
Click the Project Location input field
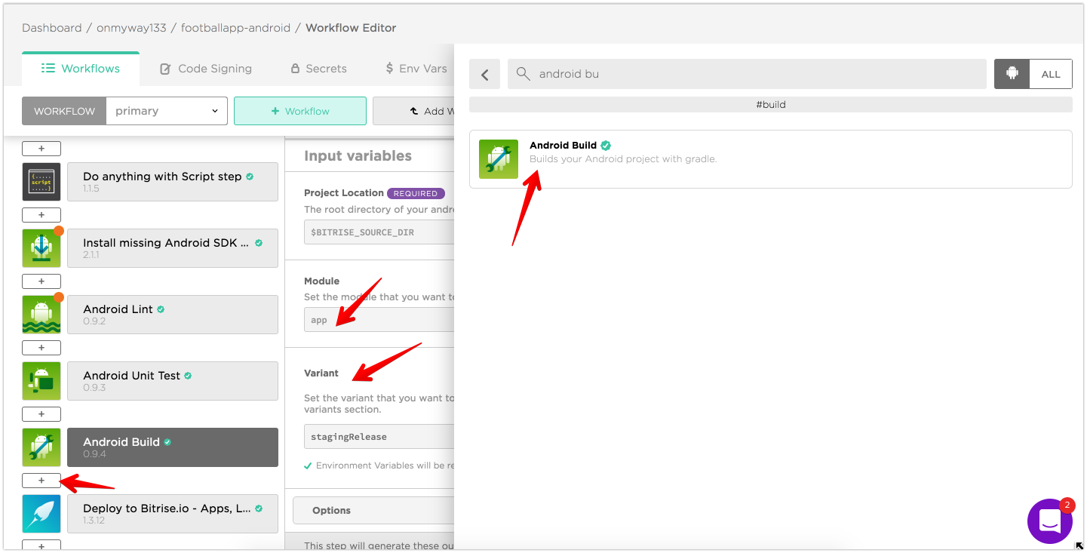[379, 232]
